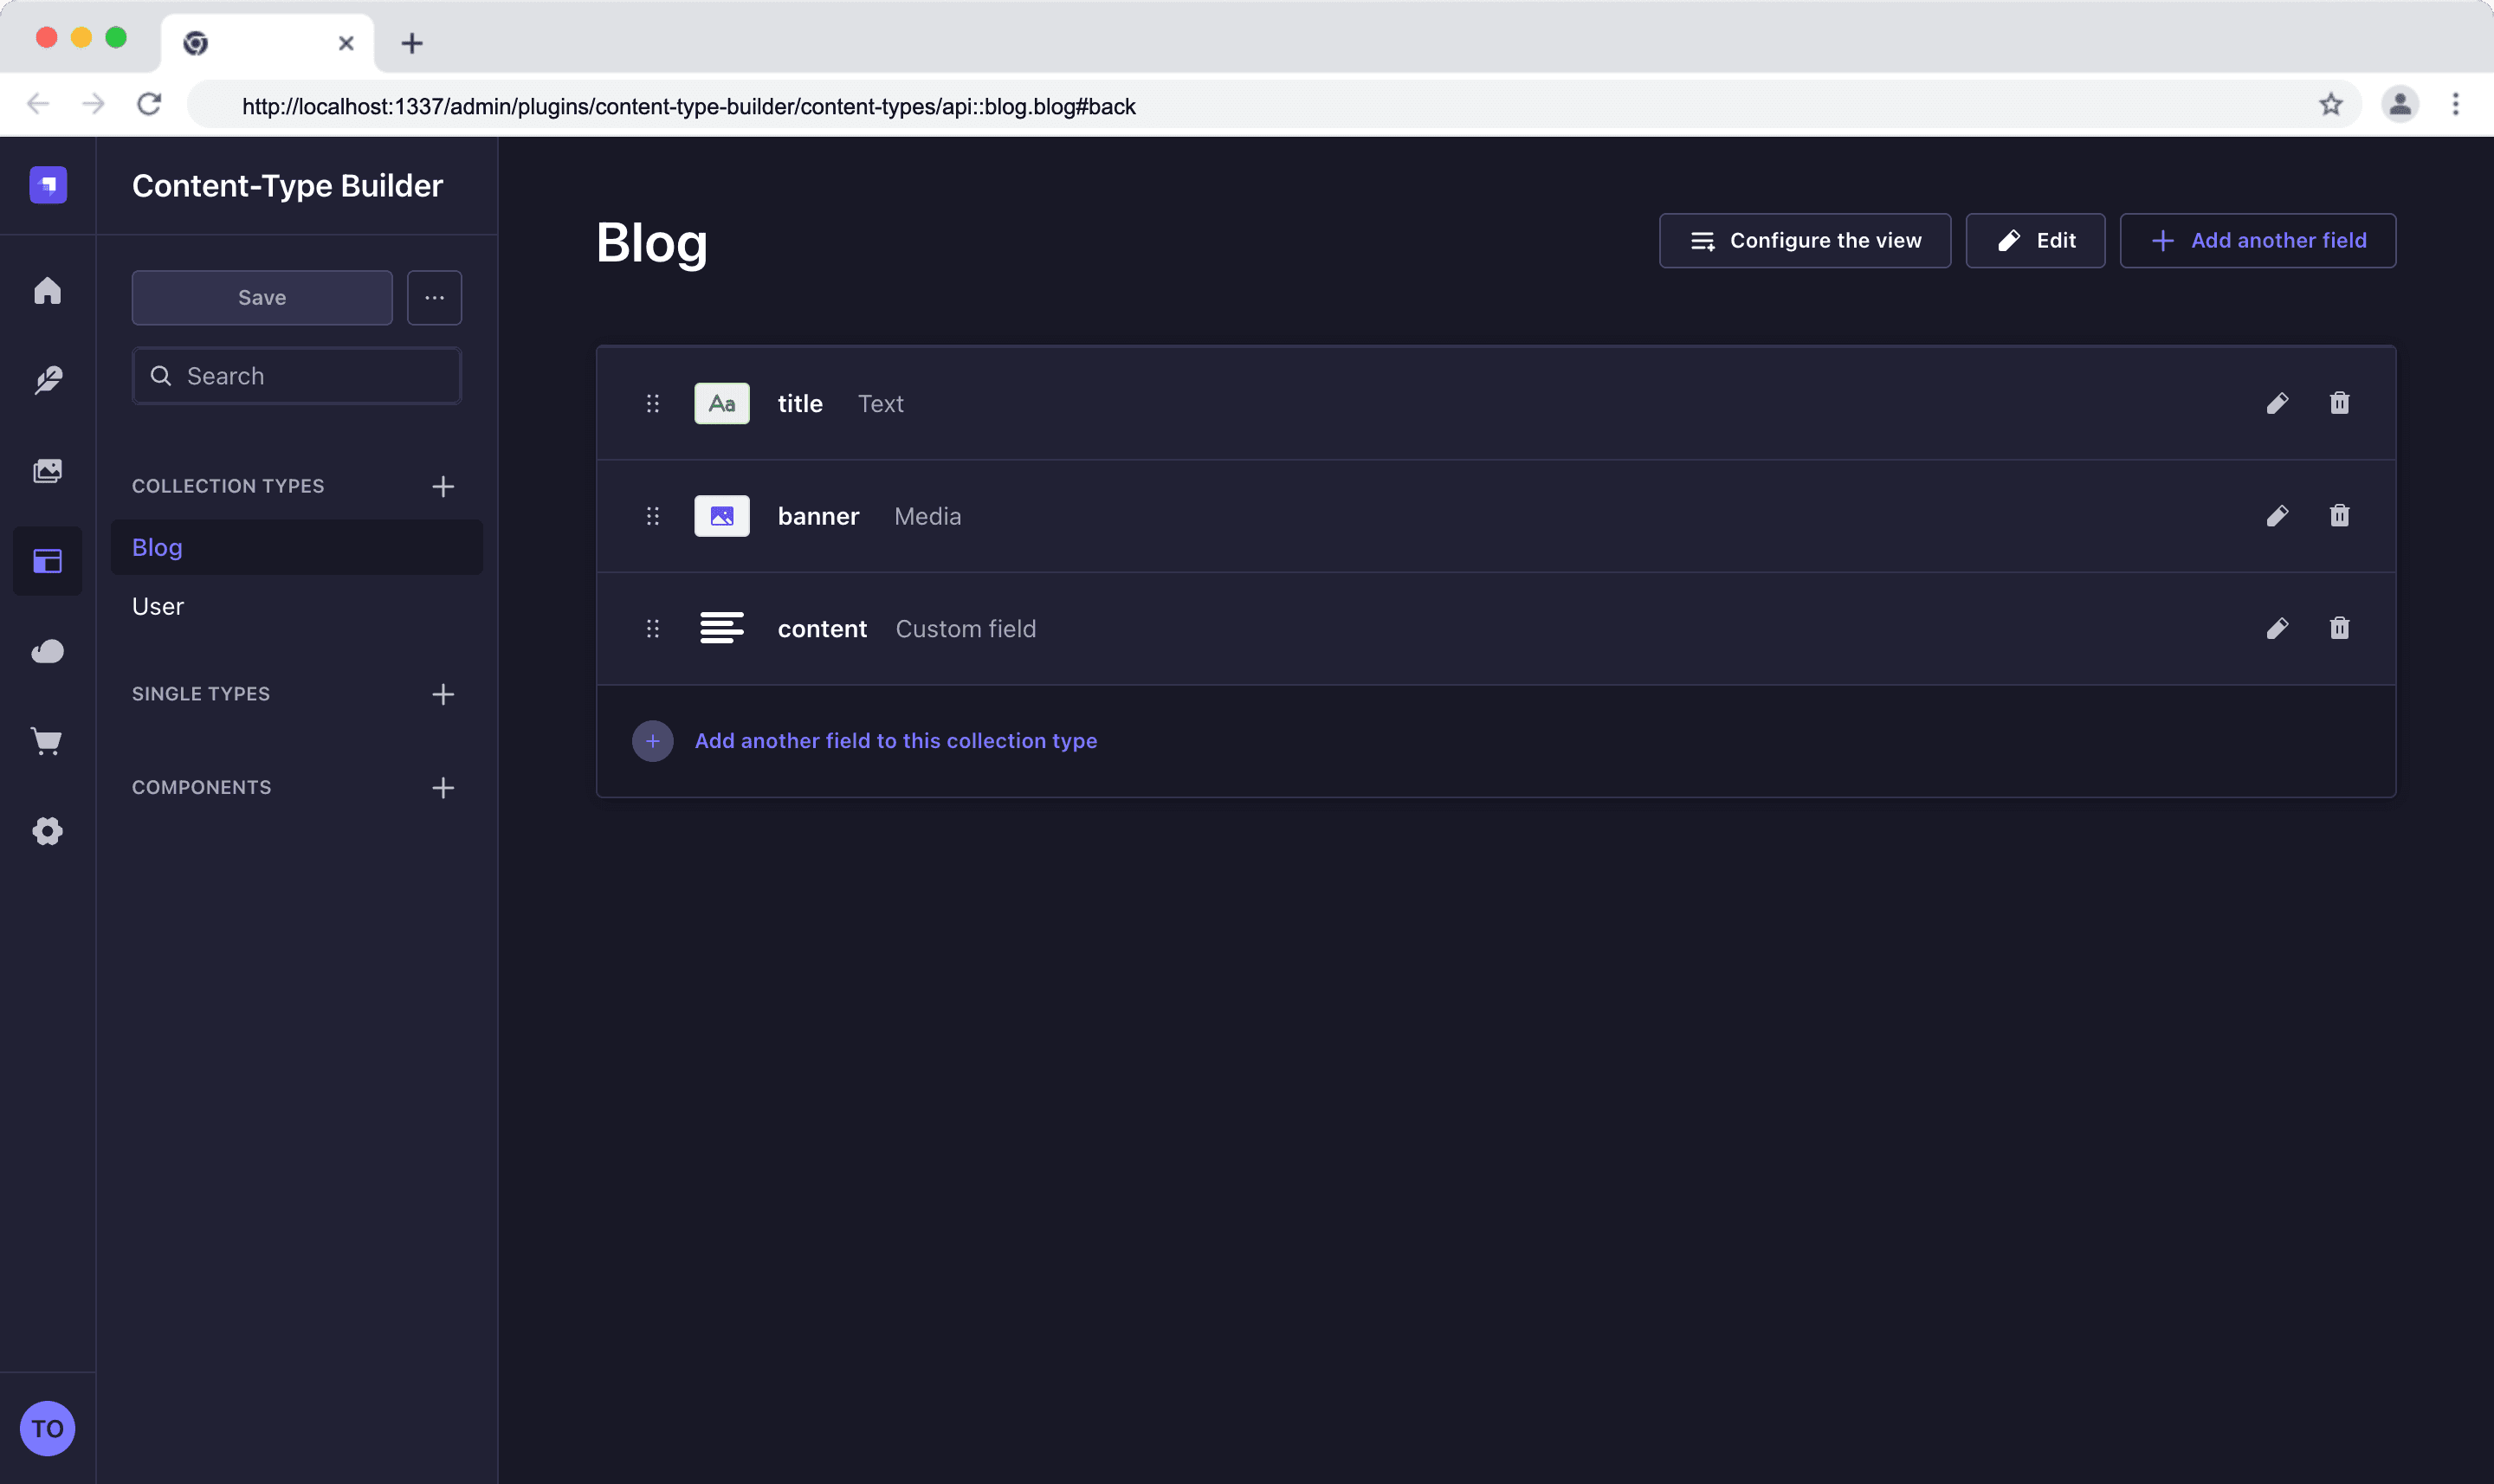Open the Home icon in sidebar
Viewport: 2494px width, 1484px height.
tap(47, 291)
